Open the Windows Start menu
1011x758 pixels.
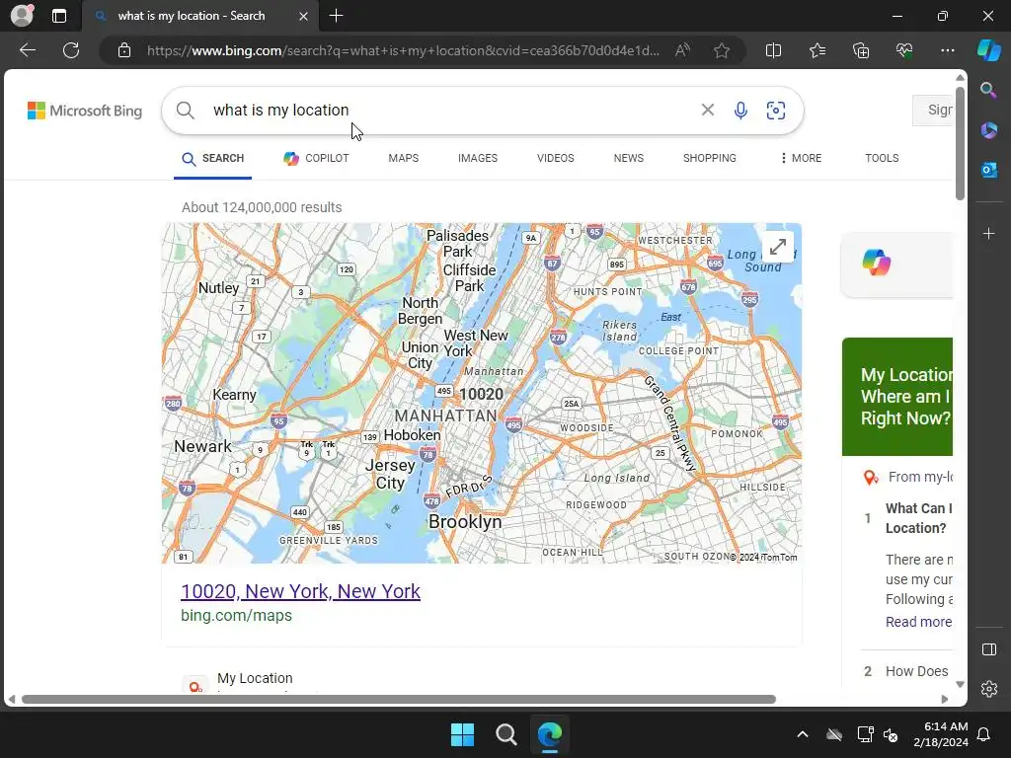pos(462,734)
